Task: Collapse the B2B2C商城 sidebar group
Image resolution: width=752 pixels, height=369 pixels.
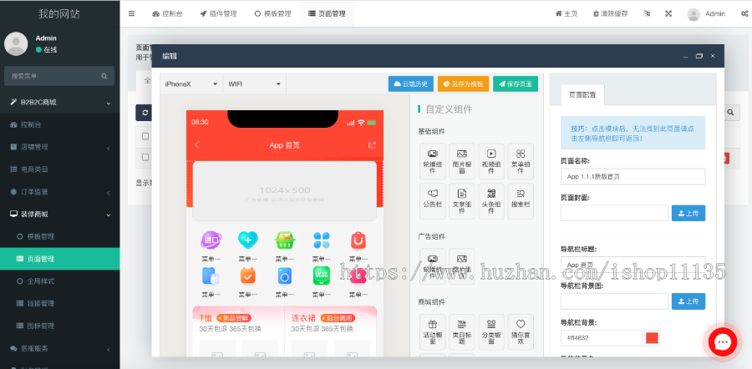Action: click(x=60, y=102)
